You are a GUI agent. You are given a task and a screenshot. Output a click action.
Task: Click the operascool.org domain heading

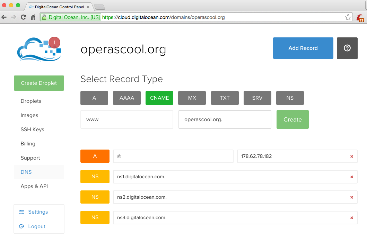[x=123, y=50]
